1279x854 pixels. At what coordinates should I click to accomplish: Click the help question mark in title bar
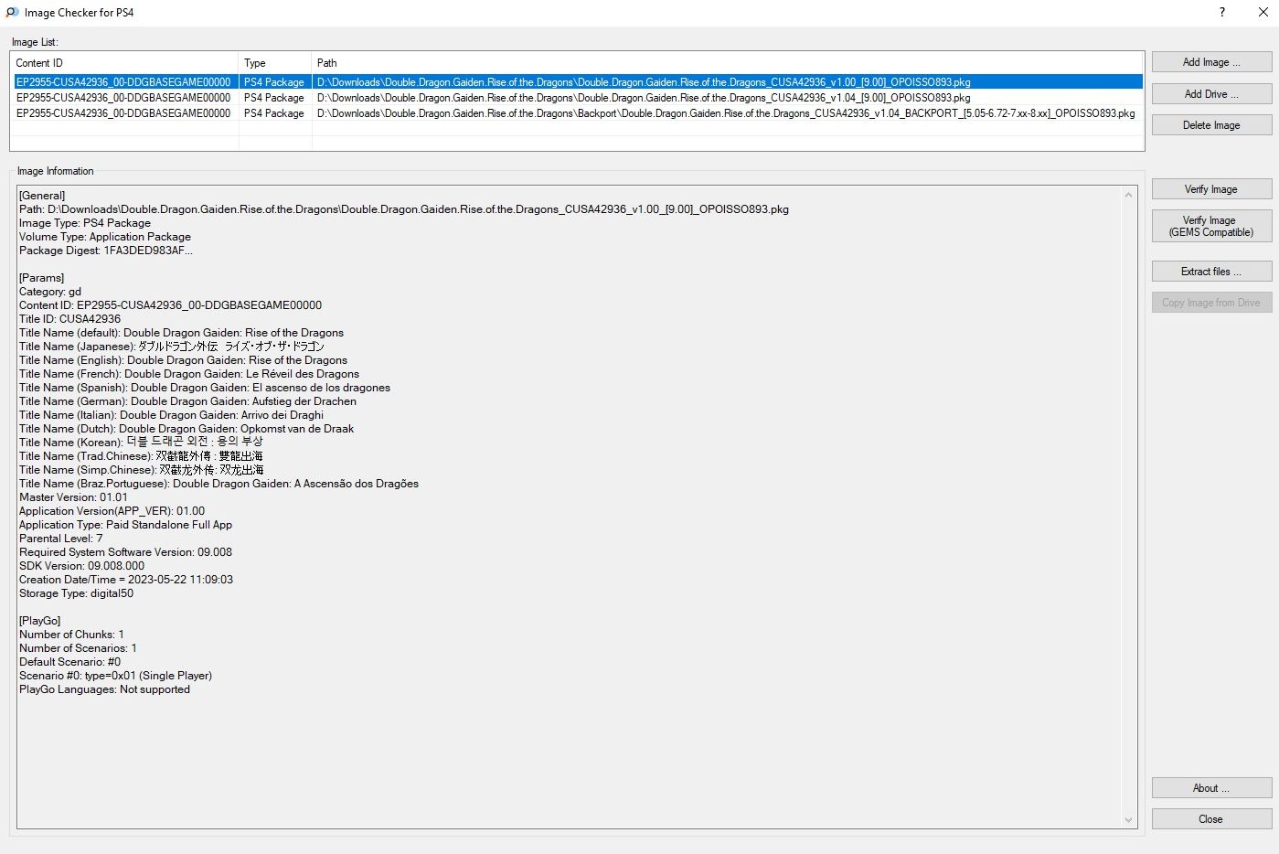[1222, 13]
